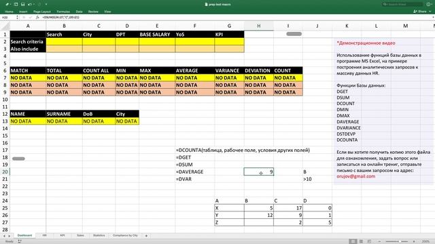
Task: Click the Name Box showing H20
Action: click(x=7, y=18)
